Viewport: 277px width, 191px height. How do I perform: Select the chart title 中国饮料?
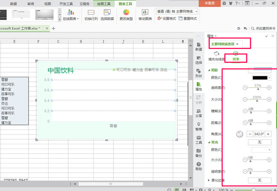tap(61, 70)
